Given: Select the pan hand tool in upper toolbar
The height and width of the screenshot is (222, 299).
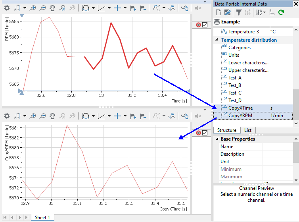Looking at the screenshot, I should 52,8.
